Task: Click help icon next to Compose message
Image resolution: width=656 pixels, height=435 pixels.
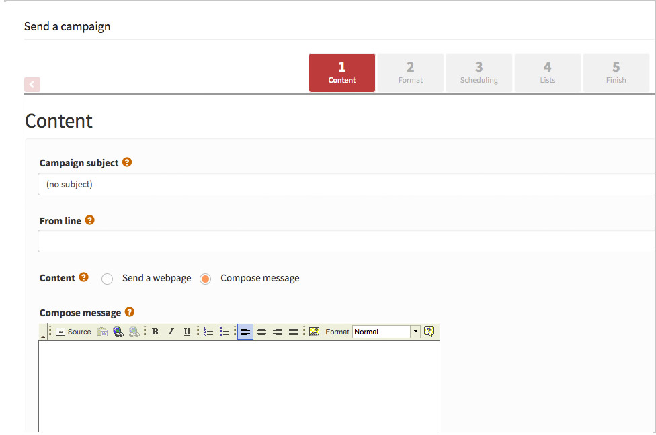Action: point(130,311)
